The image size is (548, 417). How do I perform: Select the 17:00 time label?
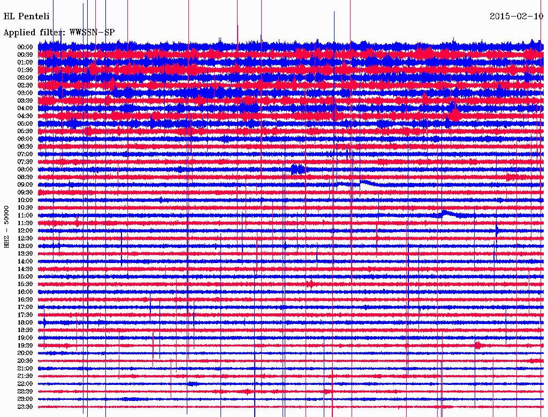click(x=25, y=307)
